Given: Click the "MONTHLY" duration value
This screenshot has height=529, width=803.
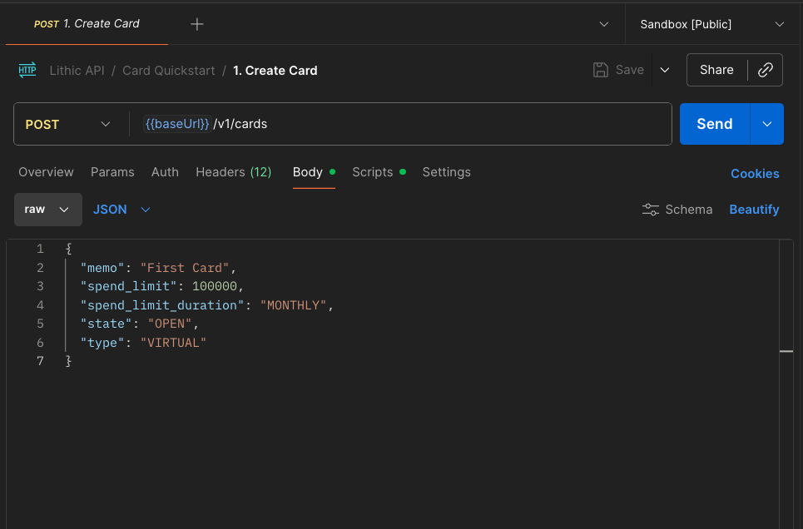Looking at the screenshot, I should pos(294,305).
